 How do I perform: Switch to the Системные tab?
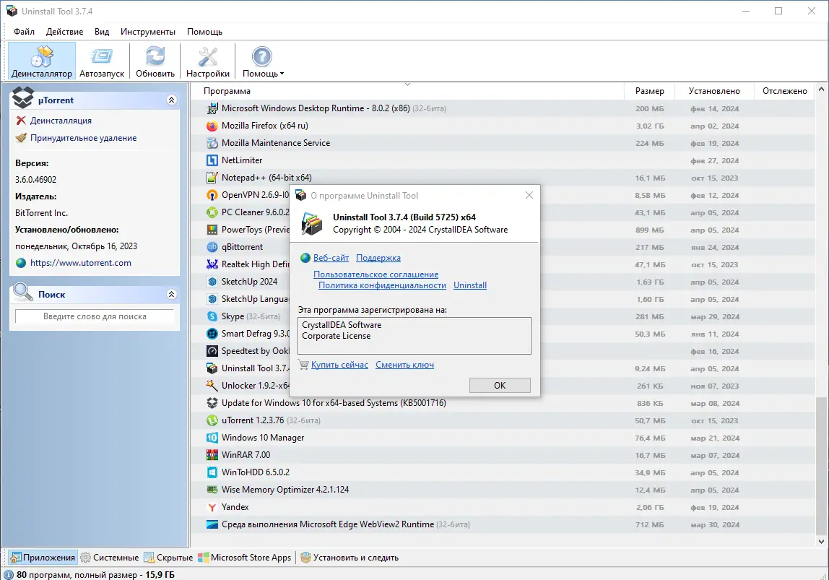point(110,558)
